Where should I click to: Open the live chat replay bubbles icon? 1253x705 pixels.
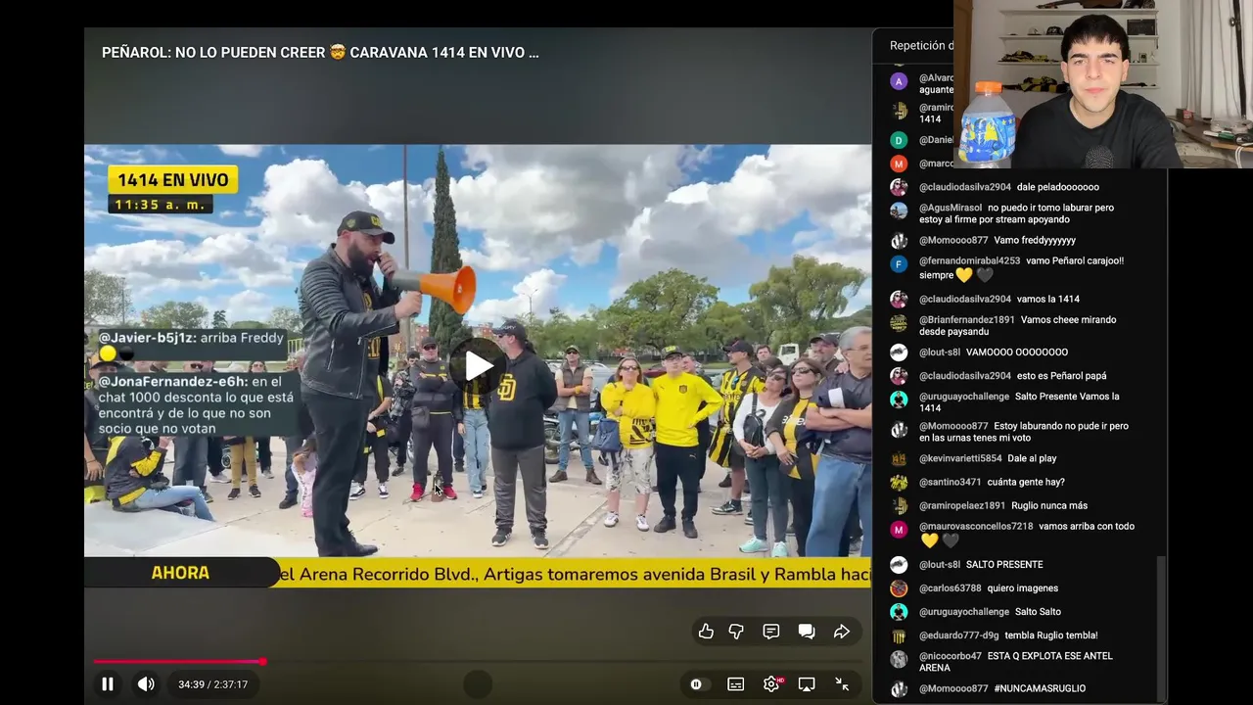[807, 632]
